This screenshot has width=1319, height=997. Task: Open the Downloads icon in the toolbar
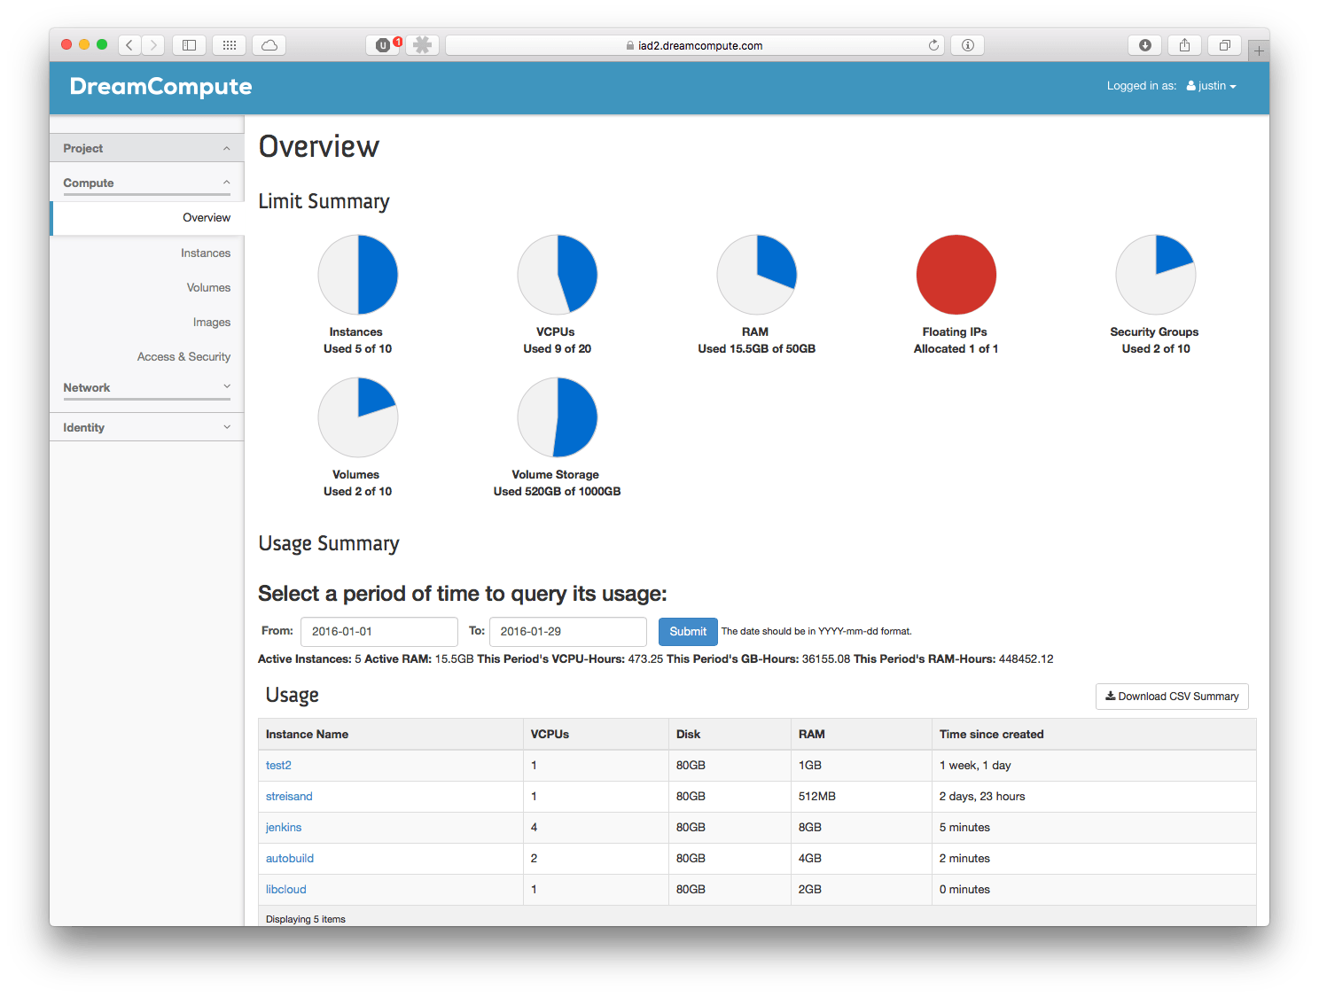point(1144,44)
